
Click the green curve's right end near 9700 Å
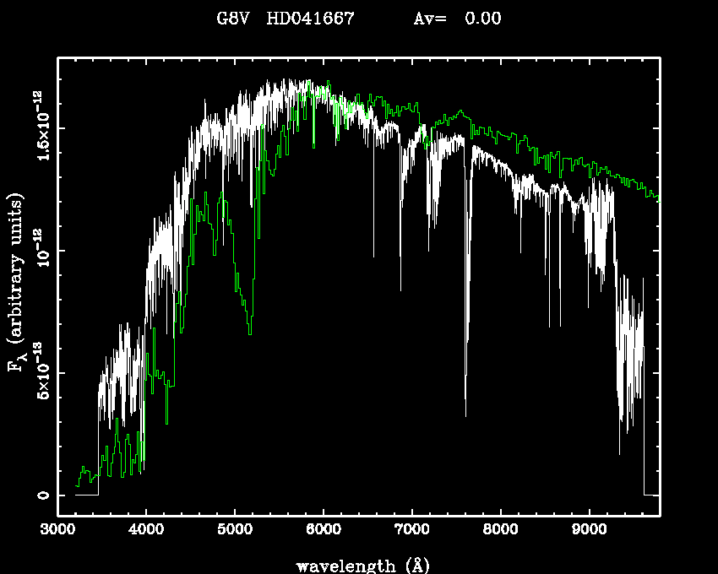coord(655,196)
